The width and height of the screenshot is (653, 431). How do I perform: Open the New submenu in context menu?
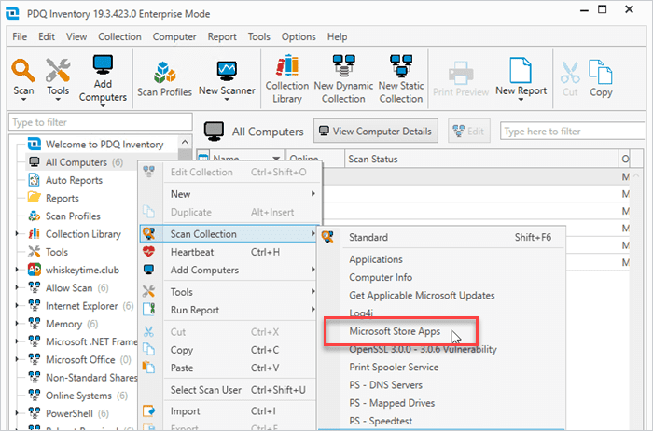click(229, 194)
